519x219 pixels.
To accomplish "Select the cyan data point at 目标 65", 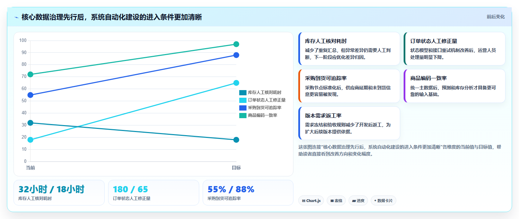I will (236, 83).
